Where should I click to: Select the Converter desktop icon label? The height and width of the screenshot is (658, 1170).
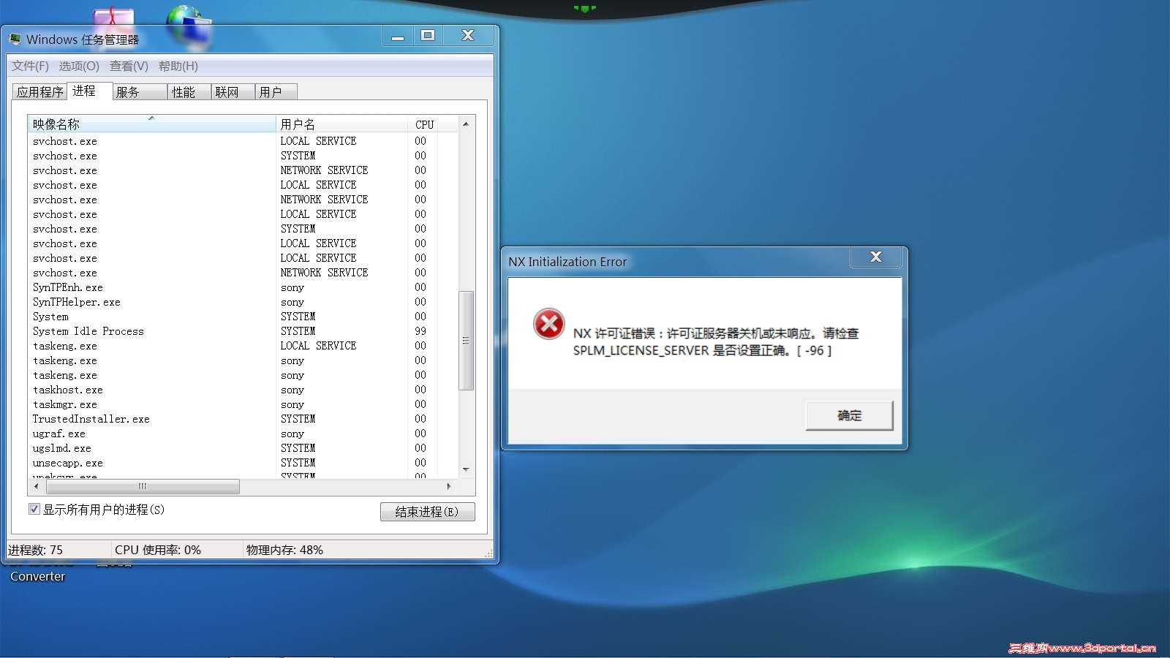click(38, 576)
